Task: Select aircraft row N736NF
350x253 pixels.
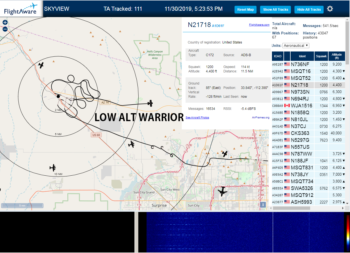Action: pos(308,64)
